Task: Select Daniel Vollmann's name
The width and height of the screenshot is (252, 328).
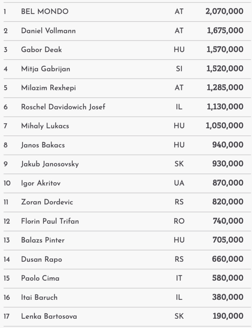Action: pyautogui.click(x=48, y=31)
